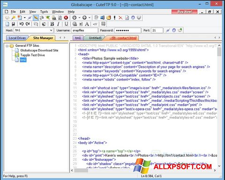Click the Save floppy disk icon
This screenshot has height=180, width=225.
[x=14, y=24]
